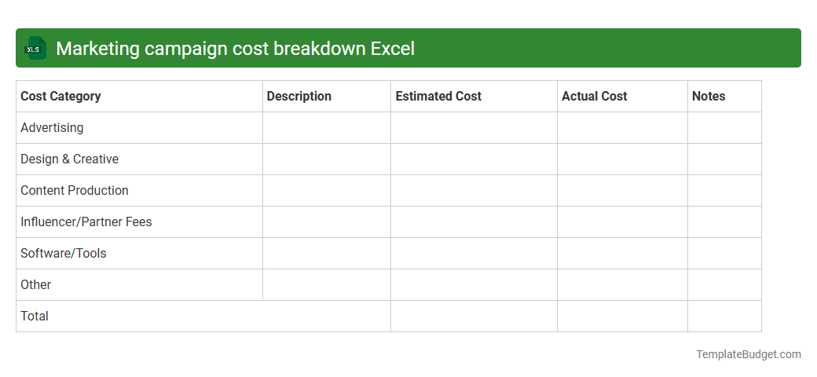Click the 'Design & Creative' row label
Screen dimensions: 817x377
point(69,159)
